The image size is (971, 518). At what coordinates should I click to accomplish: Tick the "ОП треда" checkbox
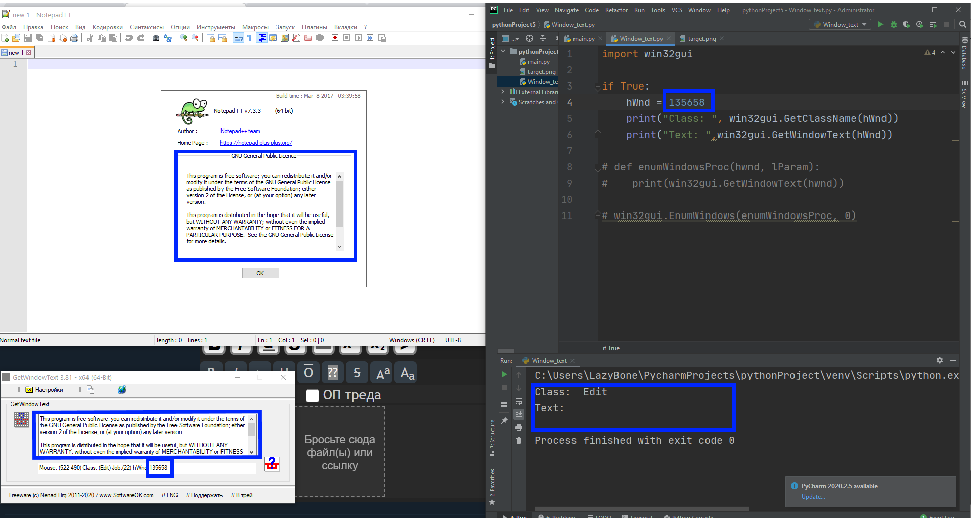[x=313, y=395]
